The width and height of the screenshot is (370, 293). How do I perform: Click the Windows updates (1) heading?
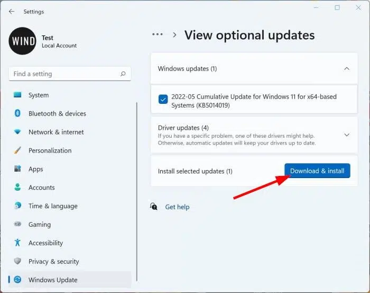[187, 69]
